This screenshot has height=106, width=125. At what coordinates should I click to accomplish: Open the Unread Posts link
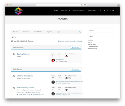63,41
